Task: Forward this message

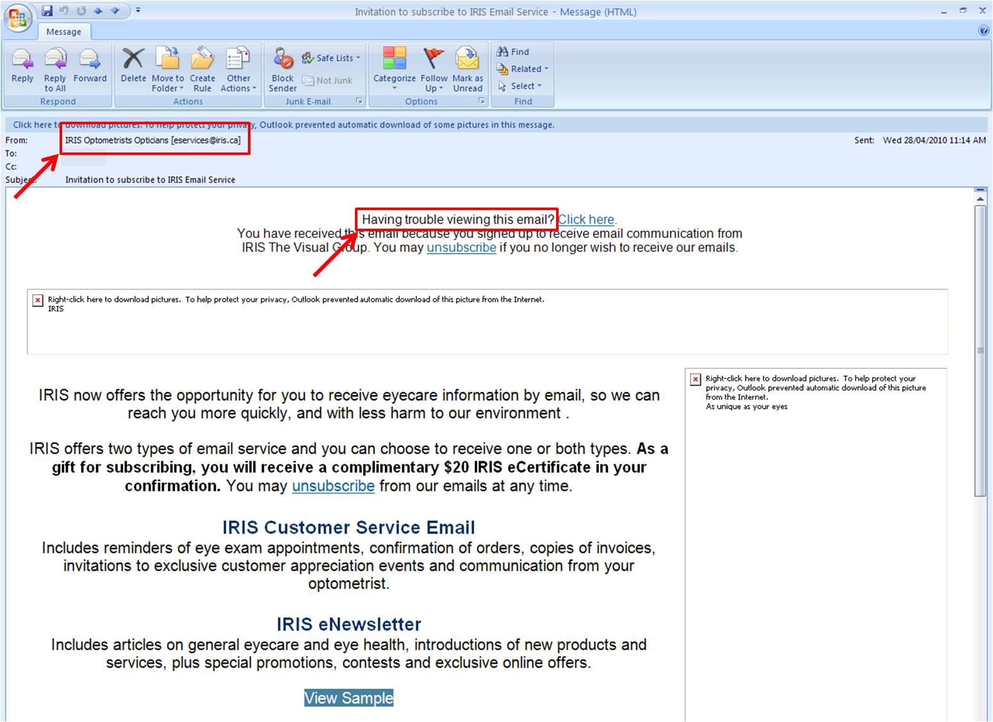Action: (x=90, y=65)
